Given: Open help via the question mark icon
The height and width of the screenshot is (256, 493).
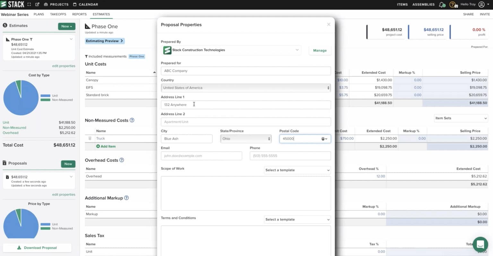Looking at the screenshot, I should tap(452, 4).
